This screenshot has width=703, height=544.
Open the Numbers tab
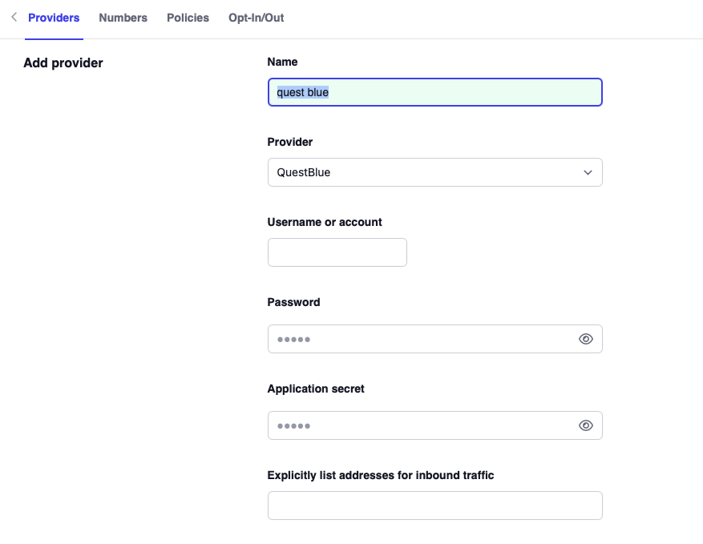[x=123, y=18]
